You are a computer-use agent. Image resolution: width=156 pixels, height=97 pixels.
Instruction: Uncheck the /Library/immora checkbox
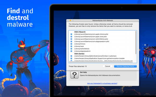pyautogui.click(x=71, y=44)
